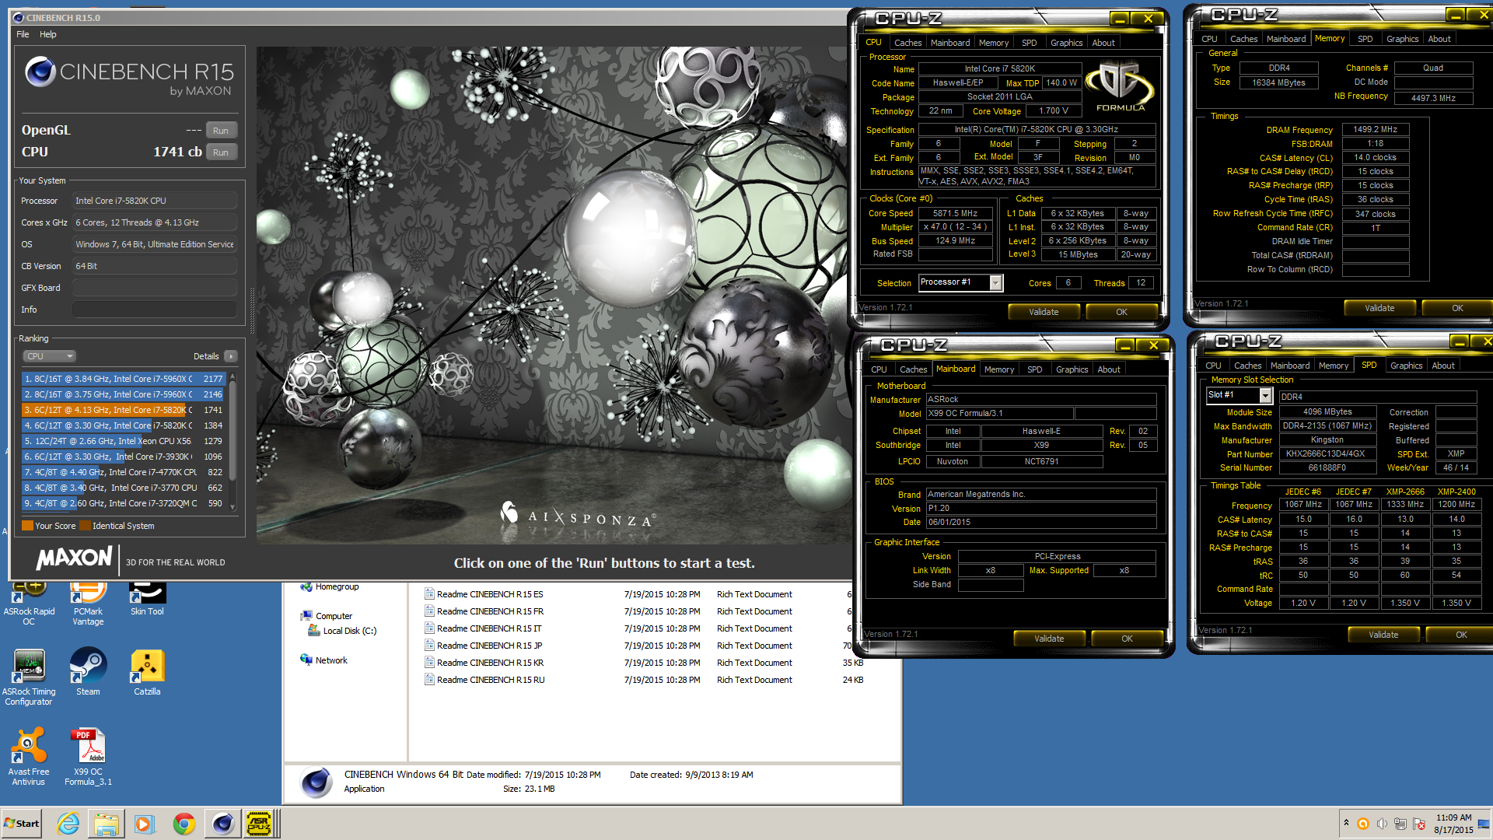Switch to Caches tab in the CPU-Z CPU window
This screenshot has height=840, width=1493.
(907, 43)
